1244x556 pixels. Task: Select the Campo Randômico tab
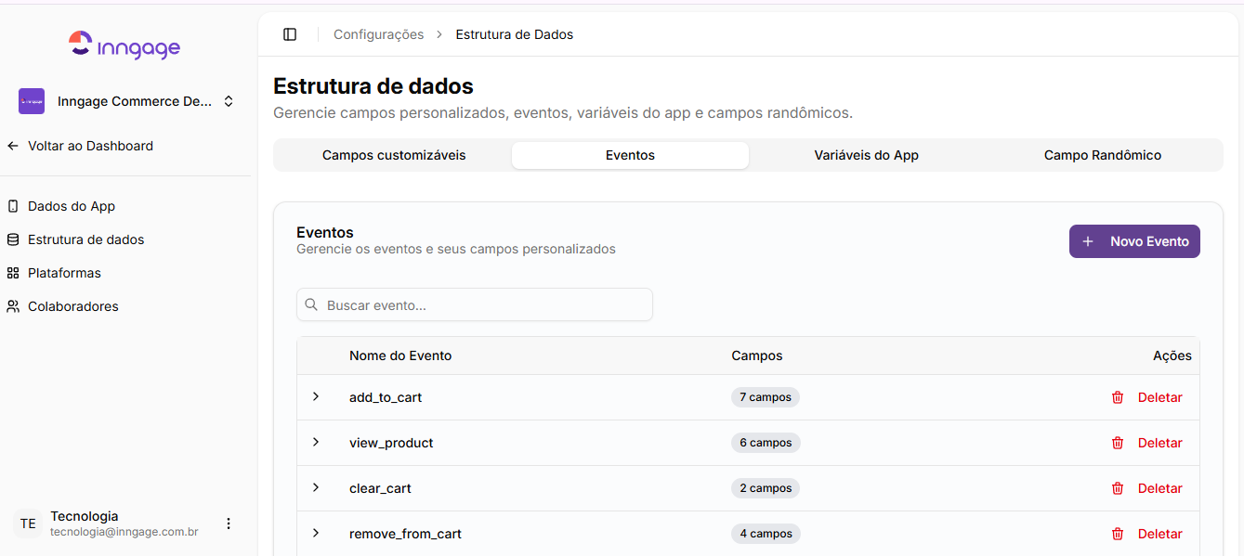1103,155
